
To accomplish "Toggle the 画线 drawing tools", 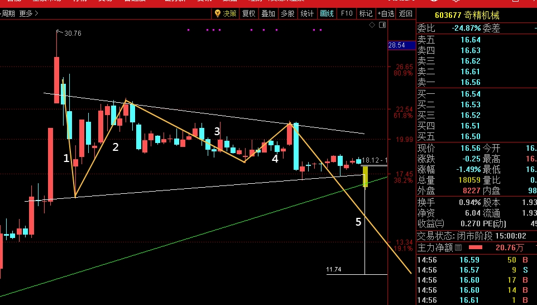I will click(327, 13).
